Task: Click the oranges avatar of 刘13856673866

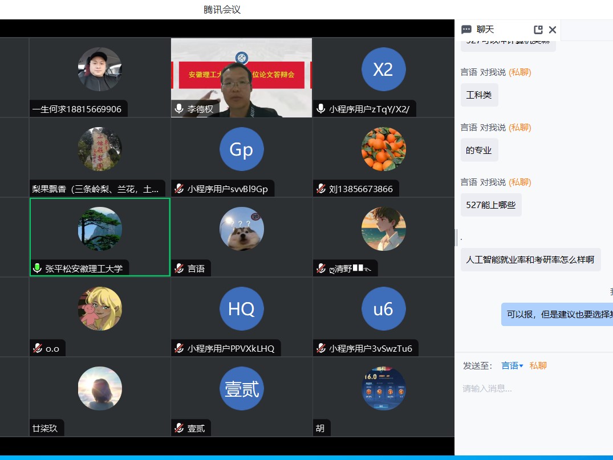Action: 383,149
